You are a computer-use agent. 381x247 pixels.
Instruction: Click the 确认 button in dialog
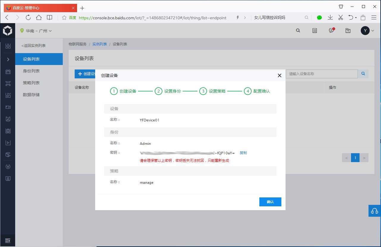270,202
